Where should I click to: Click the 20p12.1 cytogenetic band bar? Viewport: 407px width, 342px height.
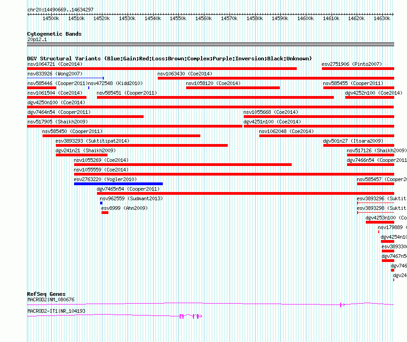coord(210,44)
